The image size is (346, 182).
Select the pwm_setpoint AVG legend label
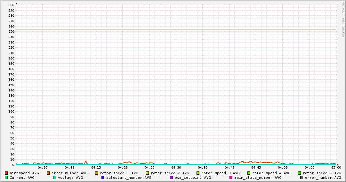(193, 178)
